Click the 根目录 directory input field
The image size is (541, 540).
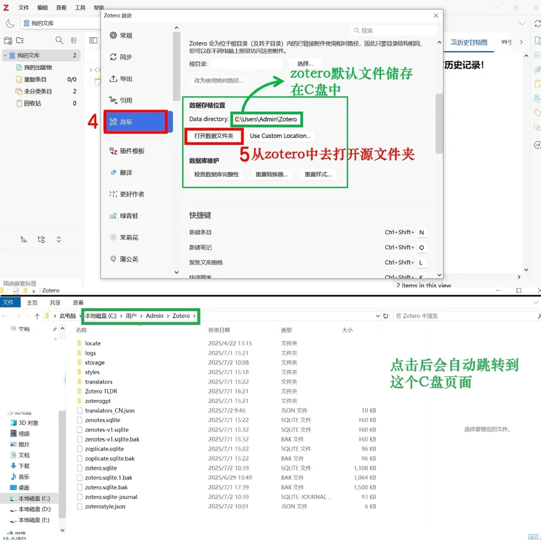(247, 64)
